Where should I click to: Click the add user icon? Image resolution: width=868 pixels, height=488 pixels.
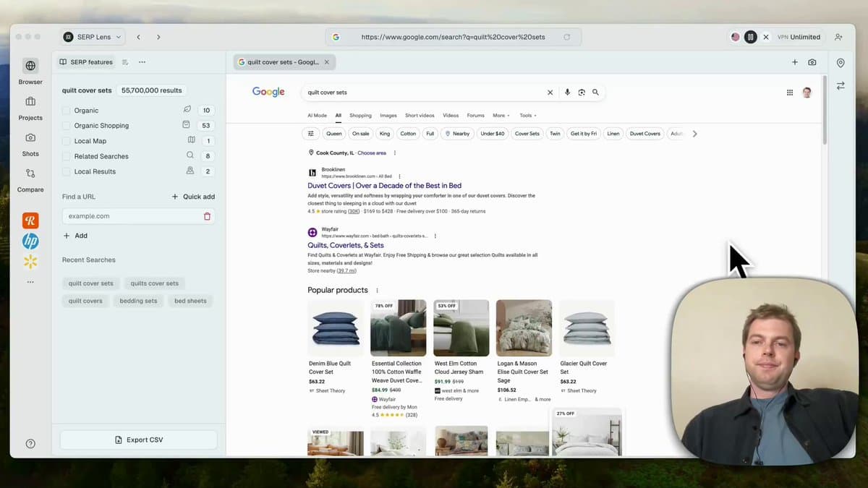(x=838, y=37)
